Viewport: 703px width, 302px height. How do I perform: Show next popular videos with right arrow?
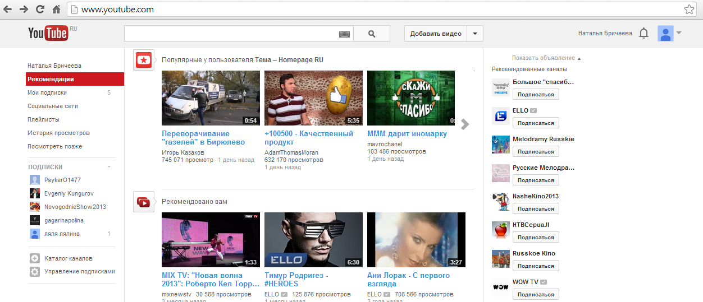tap(464, 124)
